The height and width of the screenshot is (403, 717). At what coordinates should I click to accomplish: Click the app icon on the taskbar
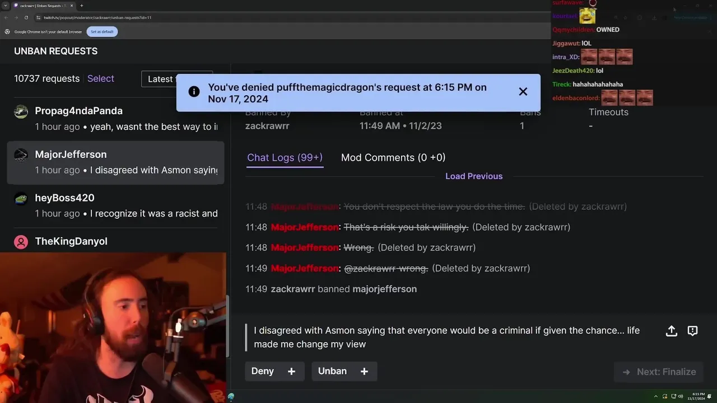click(x=231, y=396)
